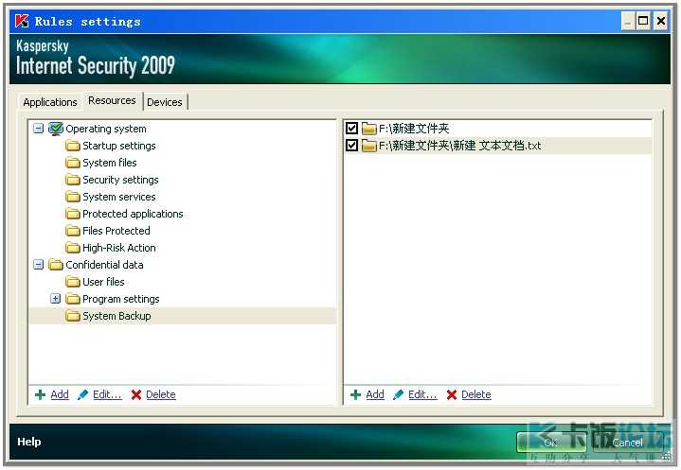The height and width of the screenshot is (470, 681).
Task: Select Confidential data tree item
Action: [104, 265]
